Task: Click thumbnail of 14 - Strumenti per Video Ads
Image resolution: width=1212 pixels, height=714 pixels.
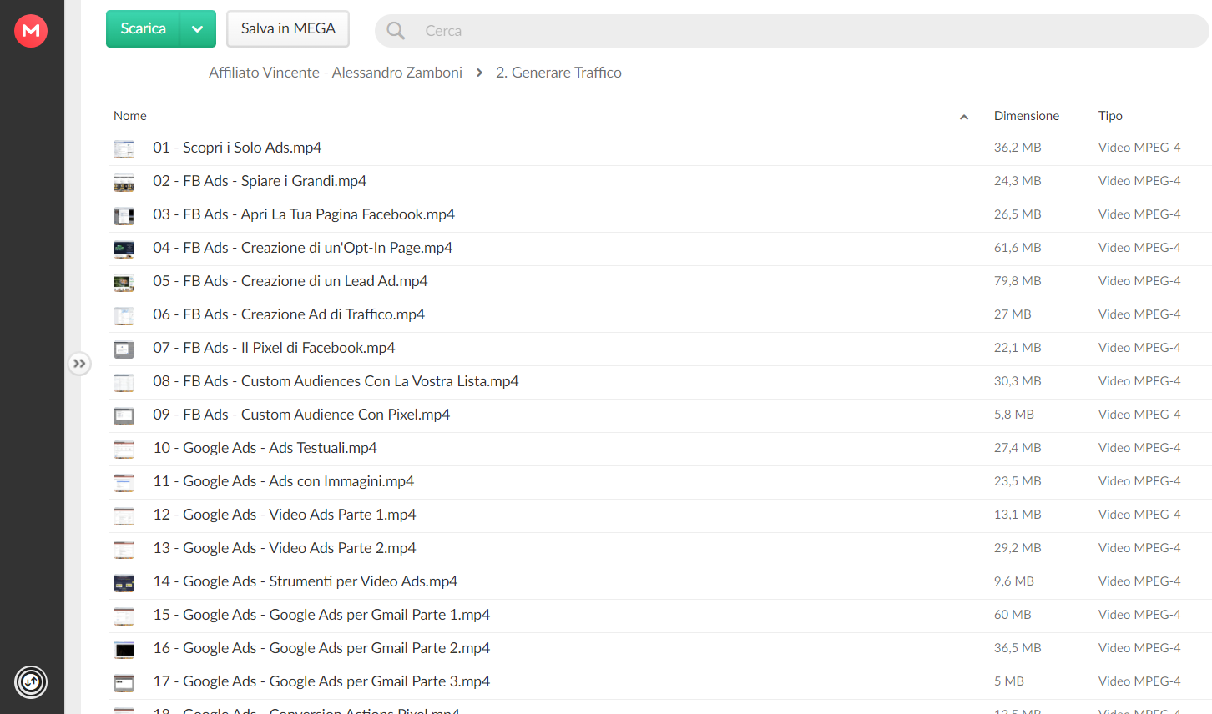Action: [124, 583]
